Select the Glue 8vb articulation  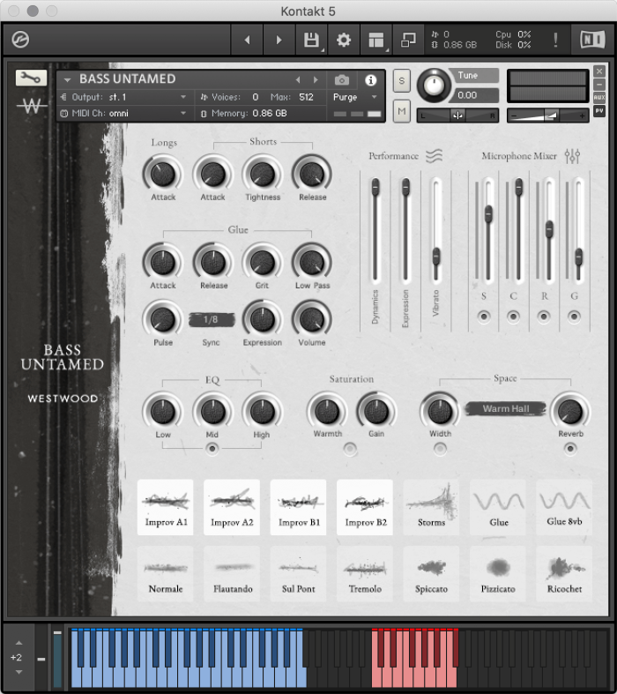[x=564, y=507]
